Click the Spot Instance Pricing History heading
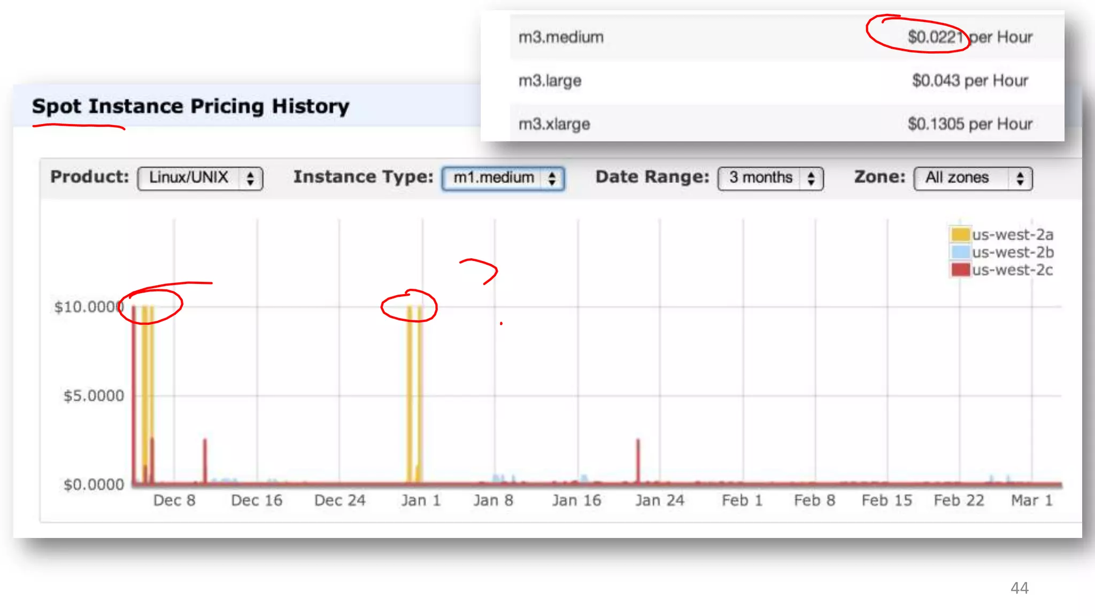This screenshot has width=1095, height=616. click(190, 106)
